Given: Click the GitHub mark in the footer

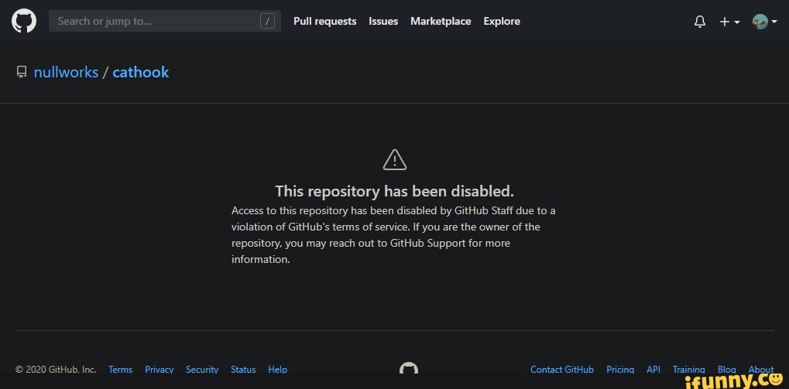Looking at the screenshot, I should click(x=409, y=368).
